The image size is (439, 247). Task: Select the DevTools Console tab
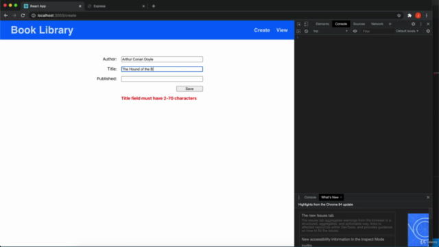(x=341, y=24)
